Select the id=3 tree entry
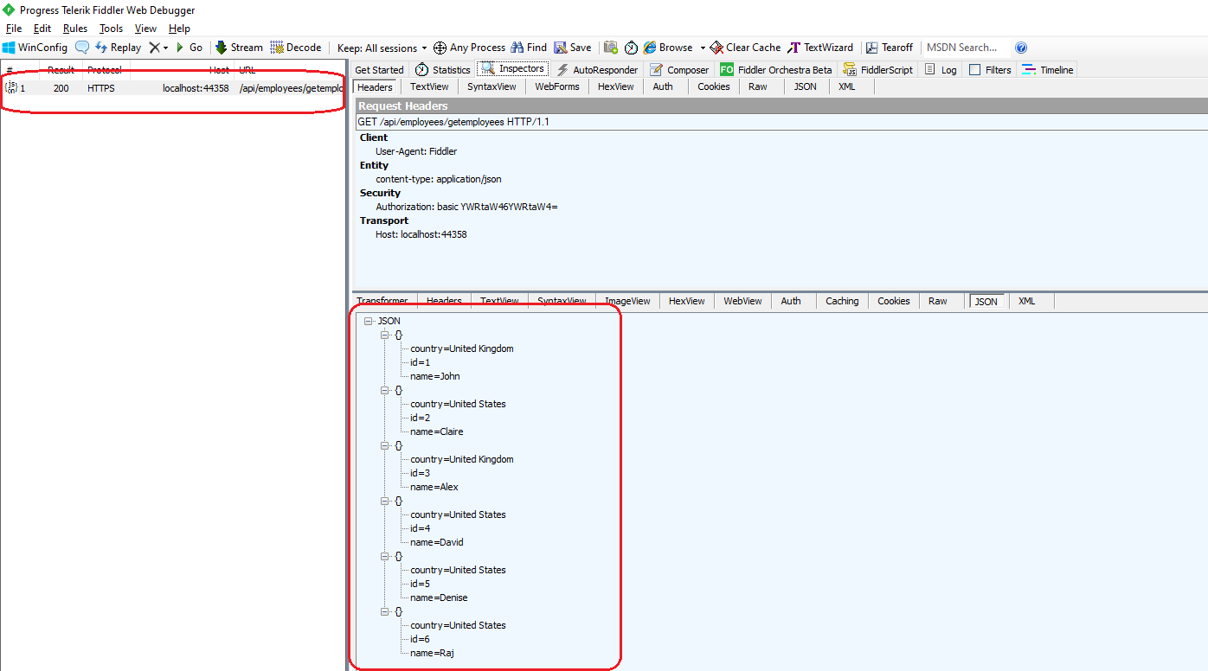The height and width of the screenshot is (671, 1208). pos(420,473)
